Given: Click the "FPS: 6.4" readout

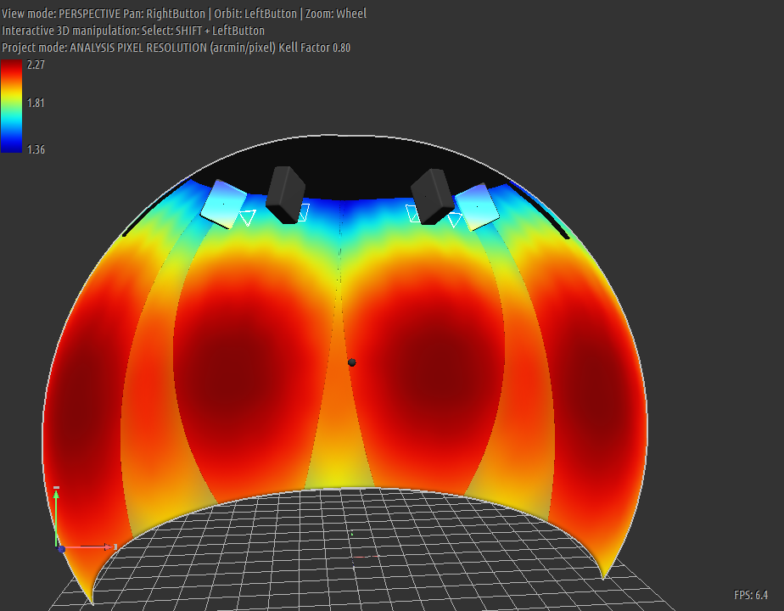Looking at the screenshot, I should (x=751, y=595).
